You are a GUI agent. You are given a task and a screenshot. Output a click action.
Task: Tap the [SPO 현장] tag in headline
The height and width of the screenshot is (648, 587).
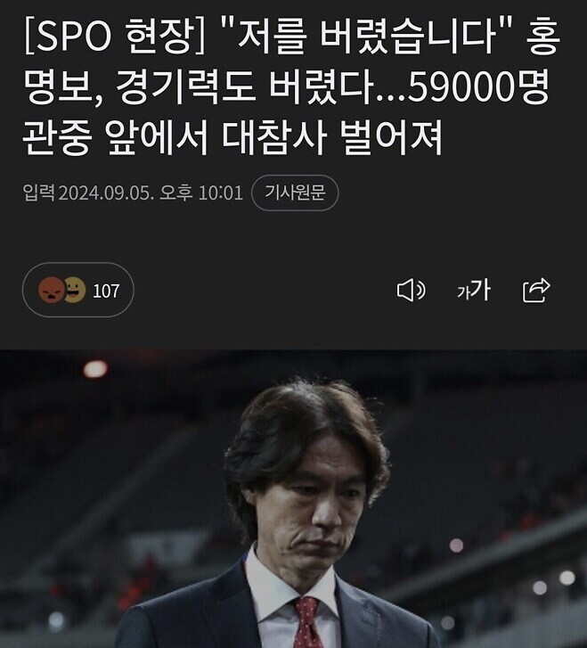pos(115,37)
